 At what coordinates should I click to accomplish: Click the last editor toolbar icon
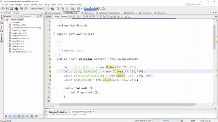[x=129, y=17]
